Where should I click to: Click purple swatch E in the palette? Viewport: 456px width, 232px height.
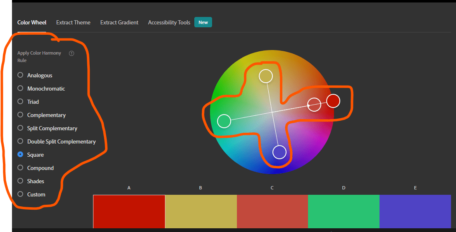click(415, 211)
